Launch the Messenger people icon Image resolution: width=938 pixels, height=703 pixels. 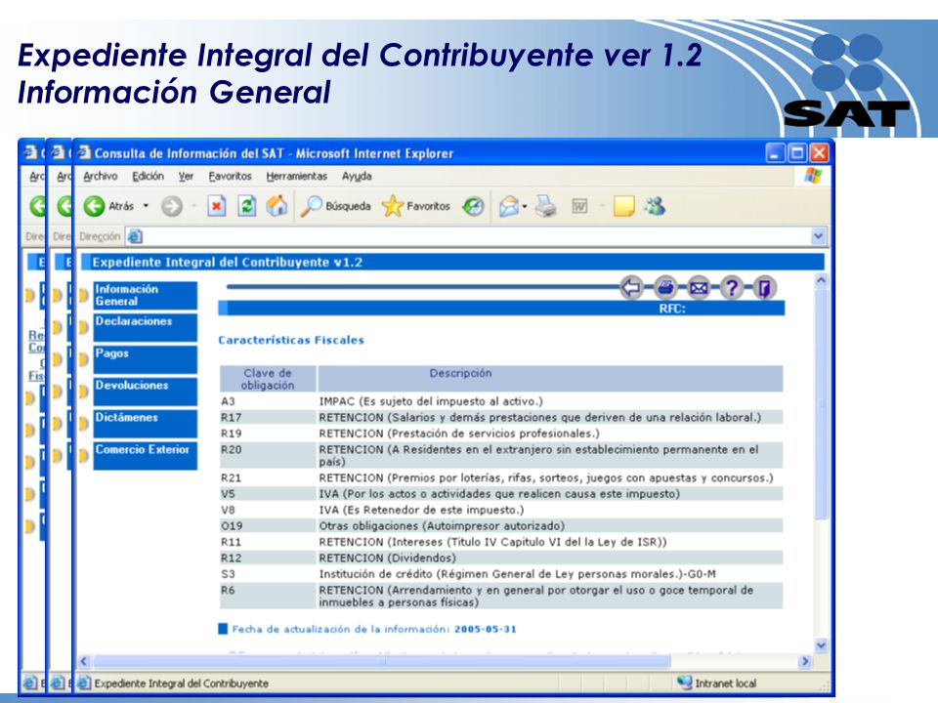(655, 206)
